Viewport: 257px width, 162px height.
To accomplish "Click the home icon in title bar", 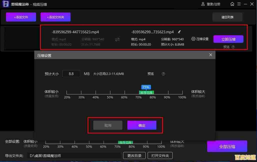I will click(232, 4).
